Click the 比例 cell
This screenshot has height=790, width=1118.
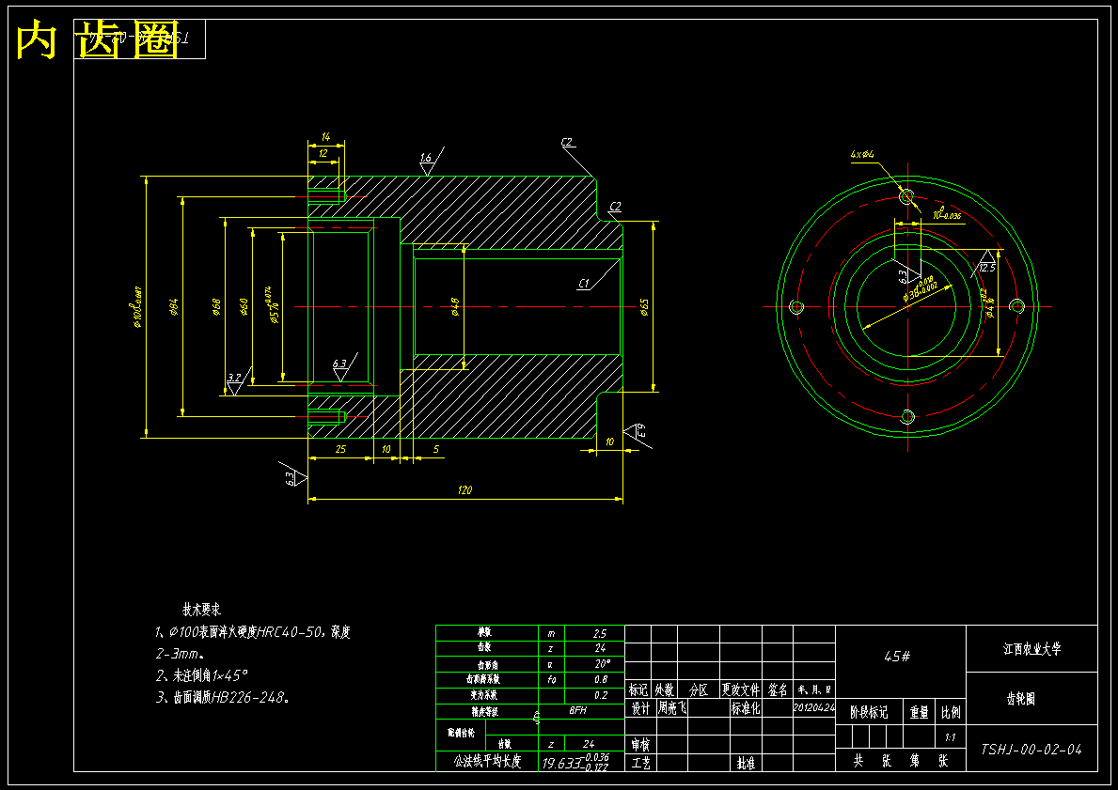(951, 712)
